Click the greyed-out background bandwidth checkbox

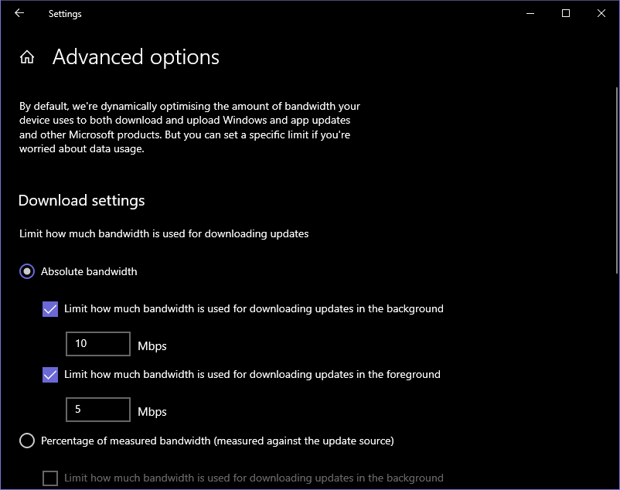[49, 478]
